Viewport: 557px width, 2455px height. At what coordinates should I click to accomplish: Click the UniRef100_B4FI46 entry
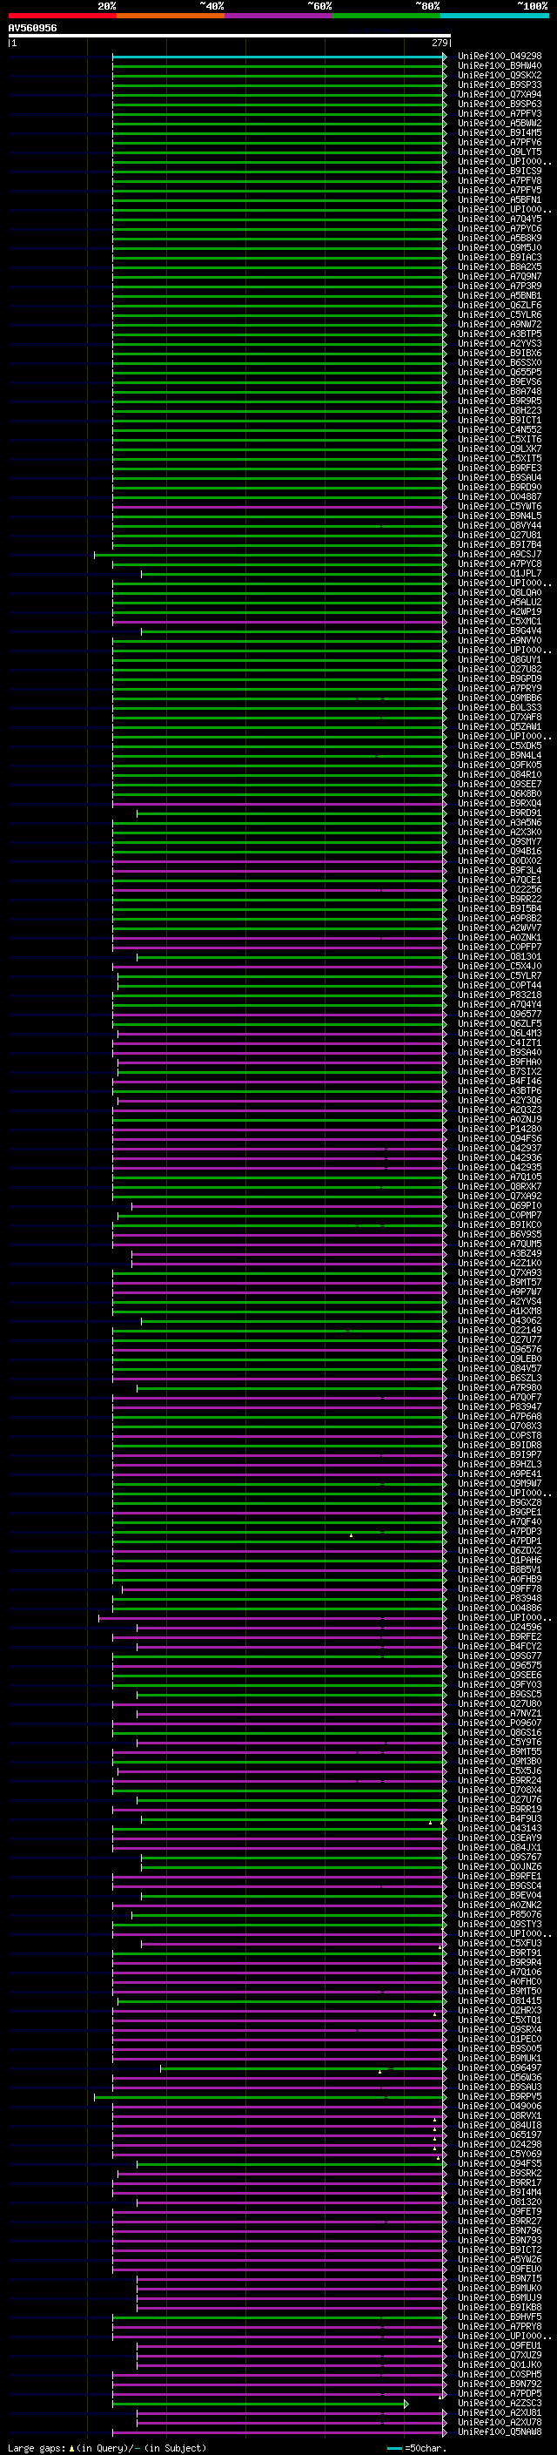(x=499, y=1082)
